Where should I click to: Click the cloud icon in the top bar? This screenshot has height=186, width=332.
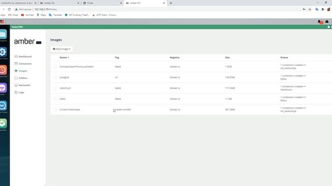point(327,22)
